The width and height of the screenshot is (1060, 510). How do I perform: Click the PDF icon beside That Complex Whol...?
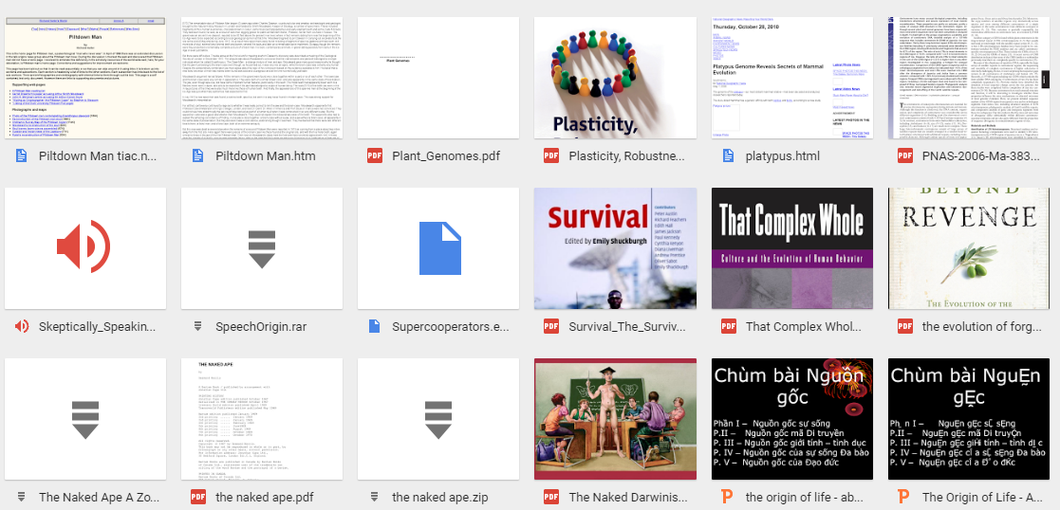coord(728,327)
